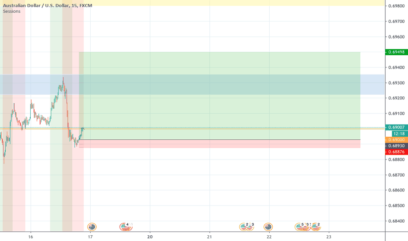Click date label 20 on time axis
The height and width of the screenshot is (241, 408).
tap(150, 237)
